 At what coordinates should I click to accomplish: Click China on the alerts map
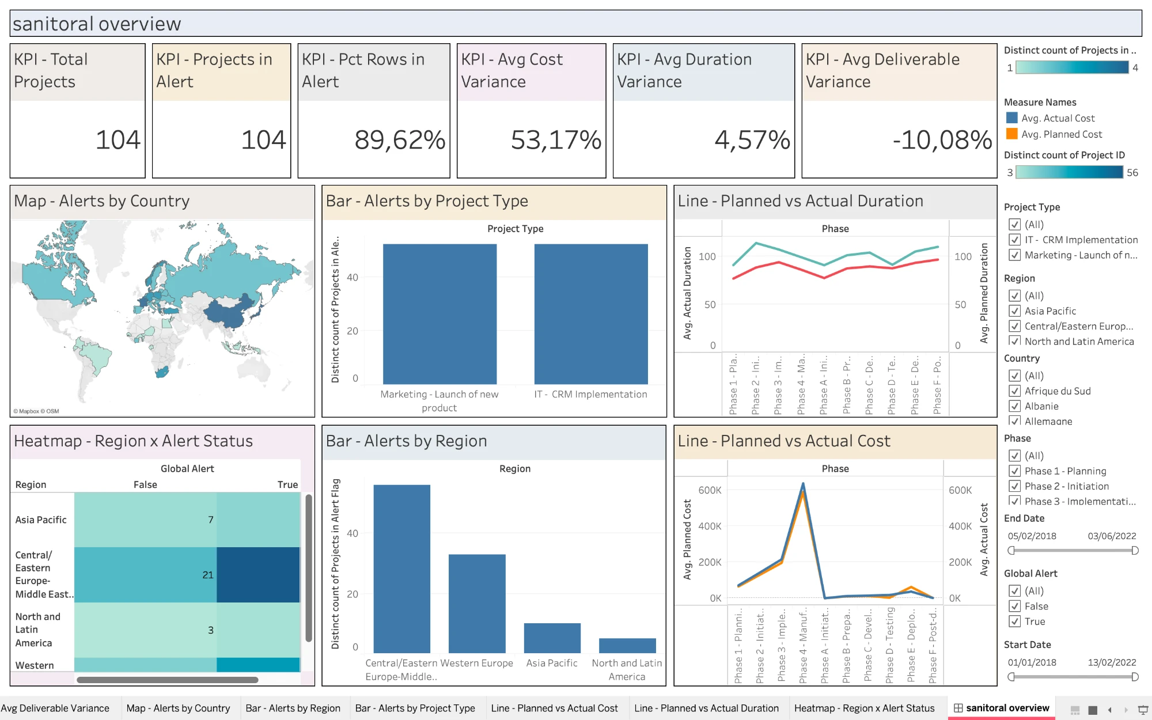(230, 313)
